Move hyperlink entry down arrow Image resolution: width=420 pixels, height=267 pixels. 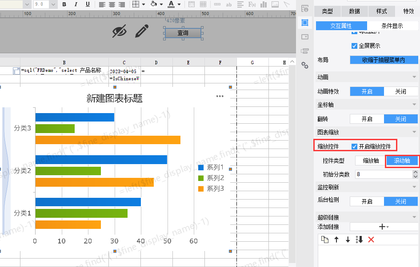(x=348, y=240)
